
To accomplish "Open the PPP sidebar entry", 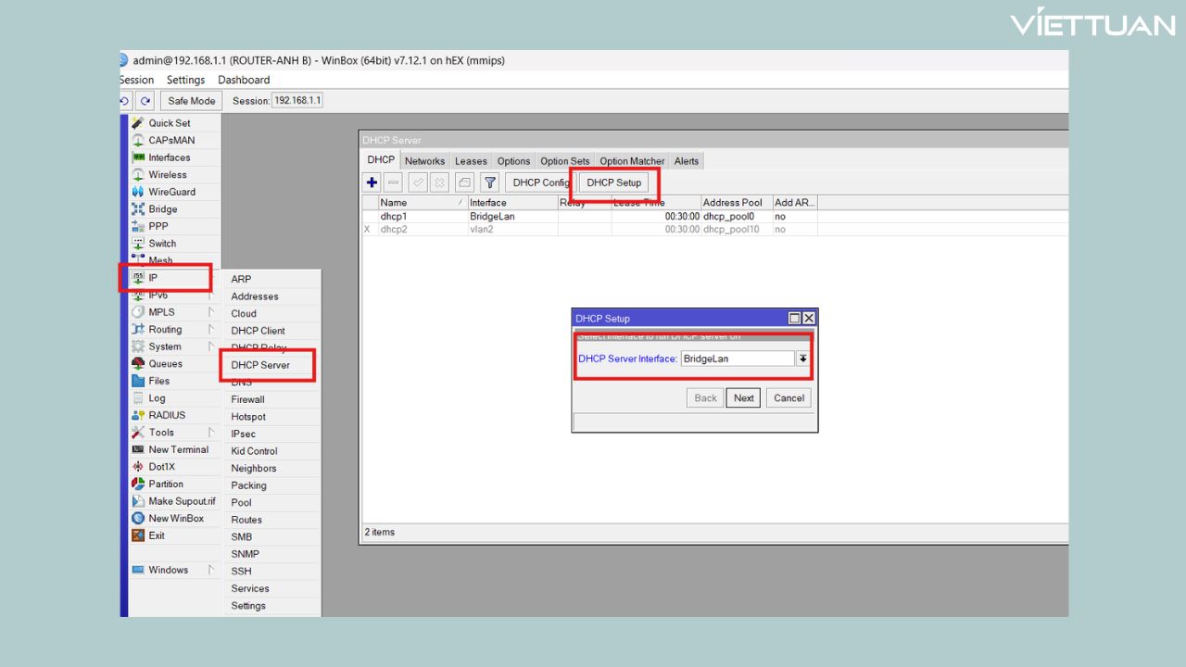I will pyautogui.click(x=158, y=226).
